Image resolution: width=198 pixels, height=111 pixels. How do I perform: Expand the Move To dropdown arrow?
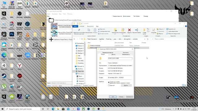click(x=115, y=34)
